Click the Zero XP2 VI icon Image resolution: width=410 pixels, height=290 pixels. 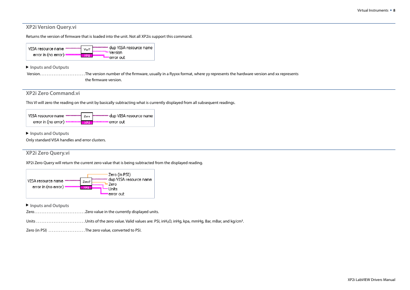pyautogui.click(x=87, y=119)
